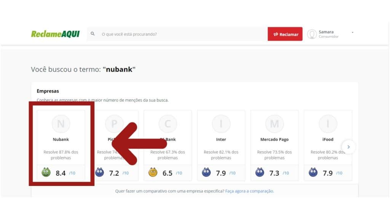Open the ReclameAQUI logo homepage
The width and height of the screenshot is (390, 219).
(x=55, y=34)
